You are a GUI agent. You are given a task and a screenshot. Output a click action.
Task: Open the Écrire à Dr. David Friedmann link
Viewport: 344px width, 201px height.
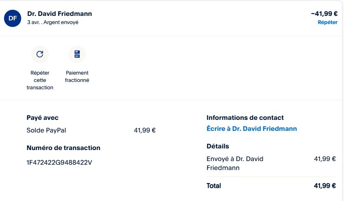coord(252,129)
